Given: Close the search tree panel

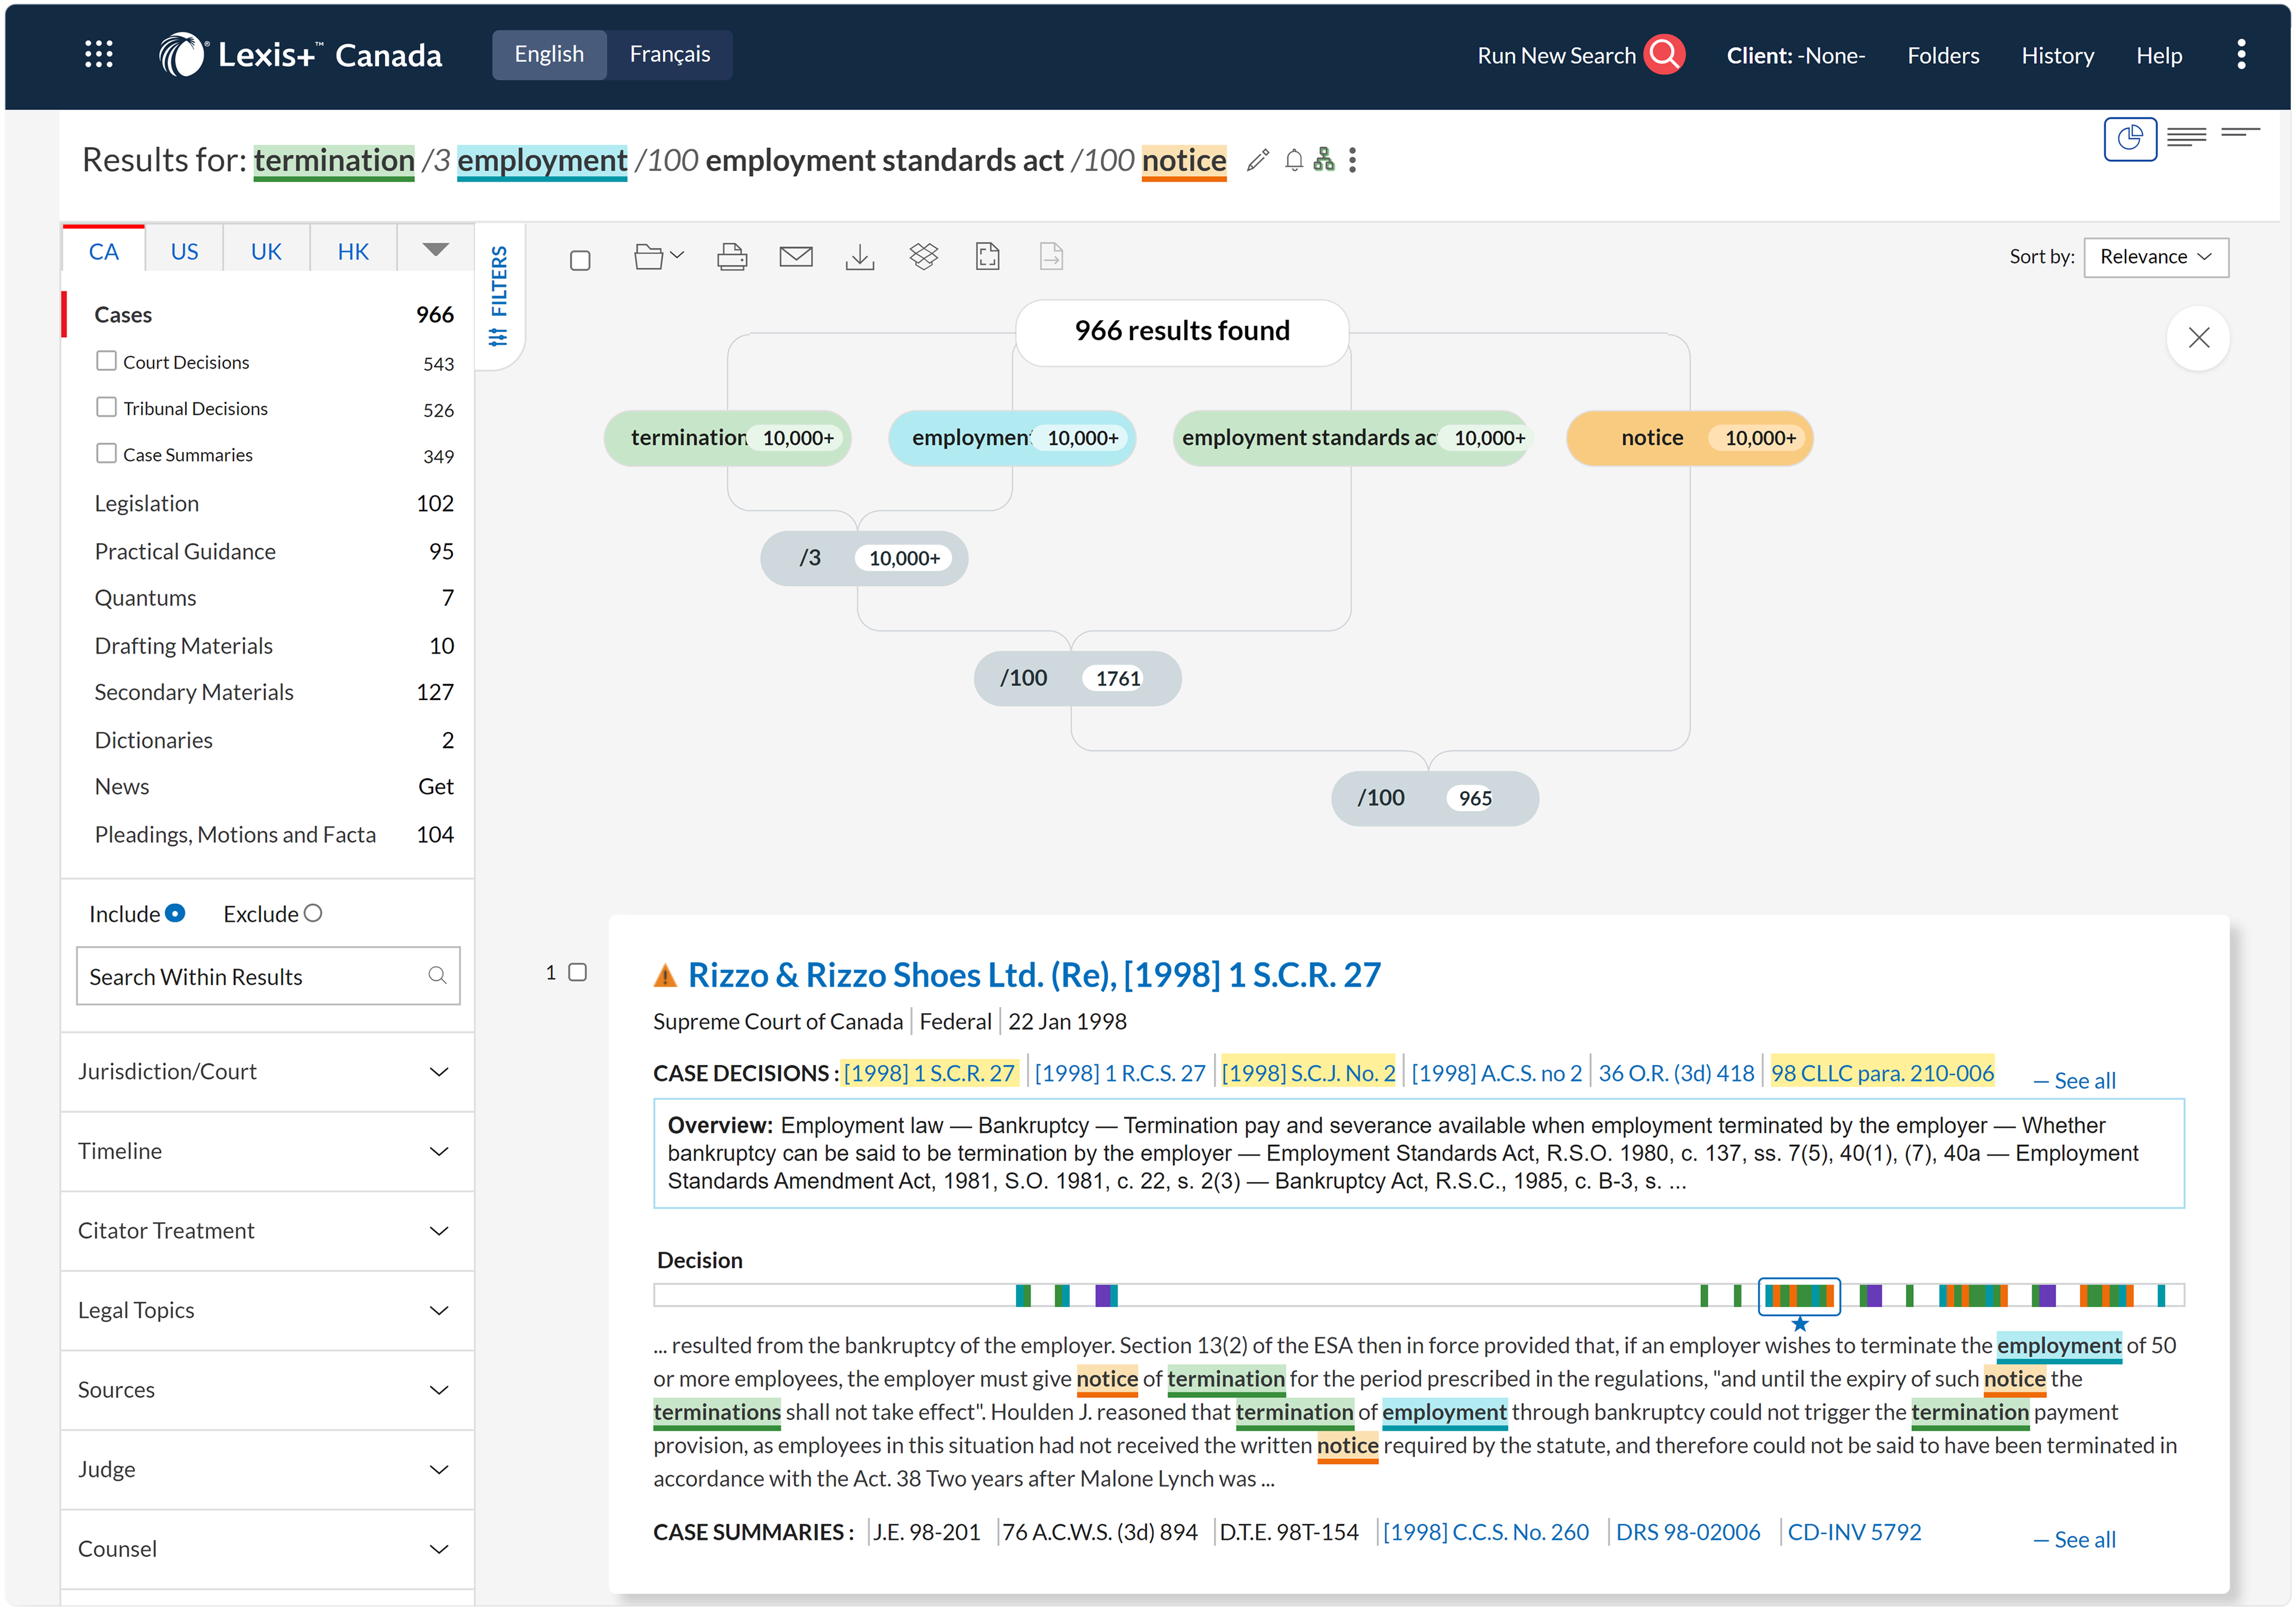Looking at the screenshot, I should click(x=2198, y=338).
